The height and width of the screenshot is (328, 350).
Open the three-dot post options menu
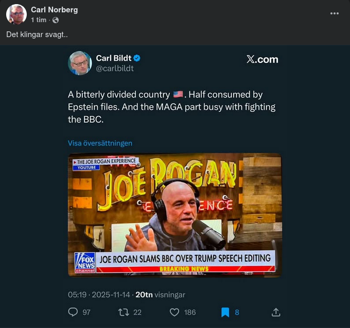pos(335,14)
